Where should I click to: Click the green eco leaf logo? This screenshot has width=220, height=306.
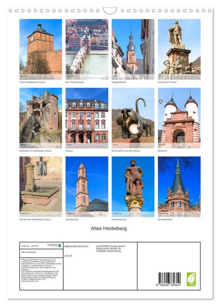tap(191, 279)
